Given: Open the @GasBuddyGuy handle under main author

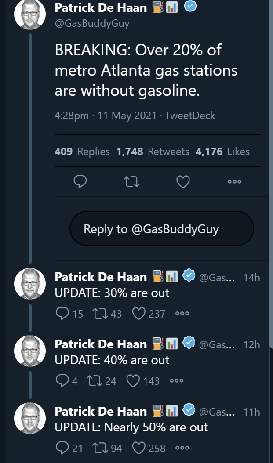Looking at the screenshot, I should [92, 23].
